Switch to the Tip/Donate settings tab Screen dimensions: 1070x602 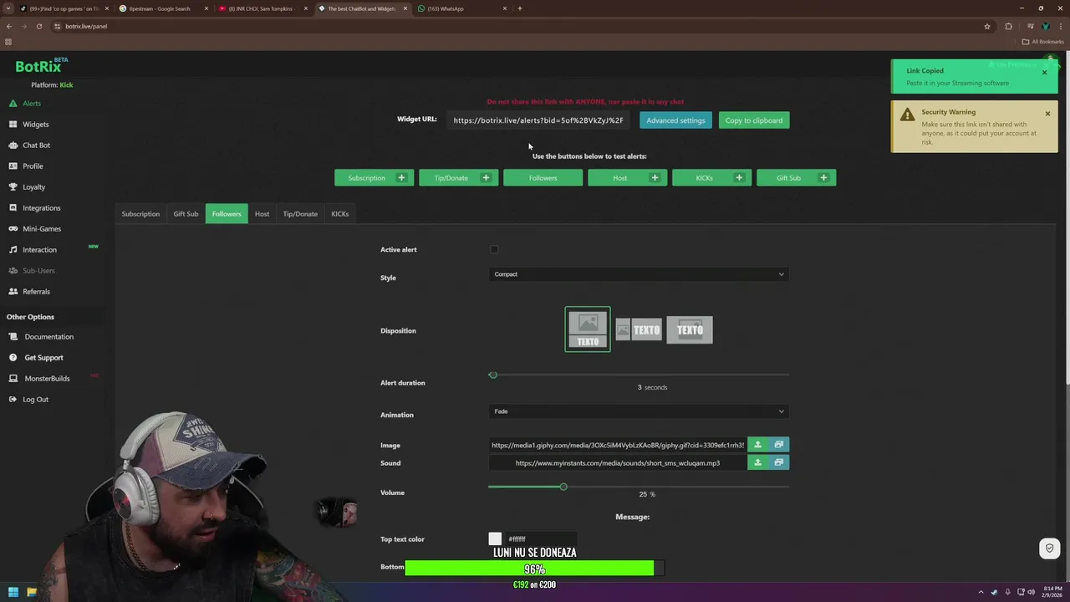(x=300, y=214)
